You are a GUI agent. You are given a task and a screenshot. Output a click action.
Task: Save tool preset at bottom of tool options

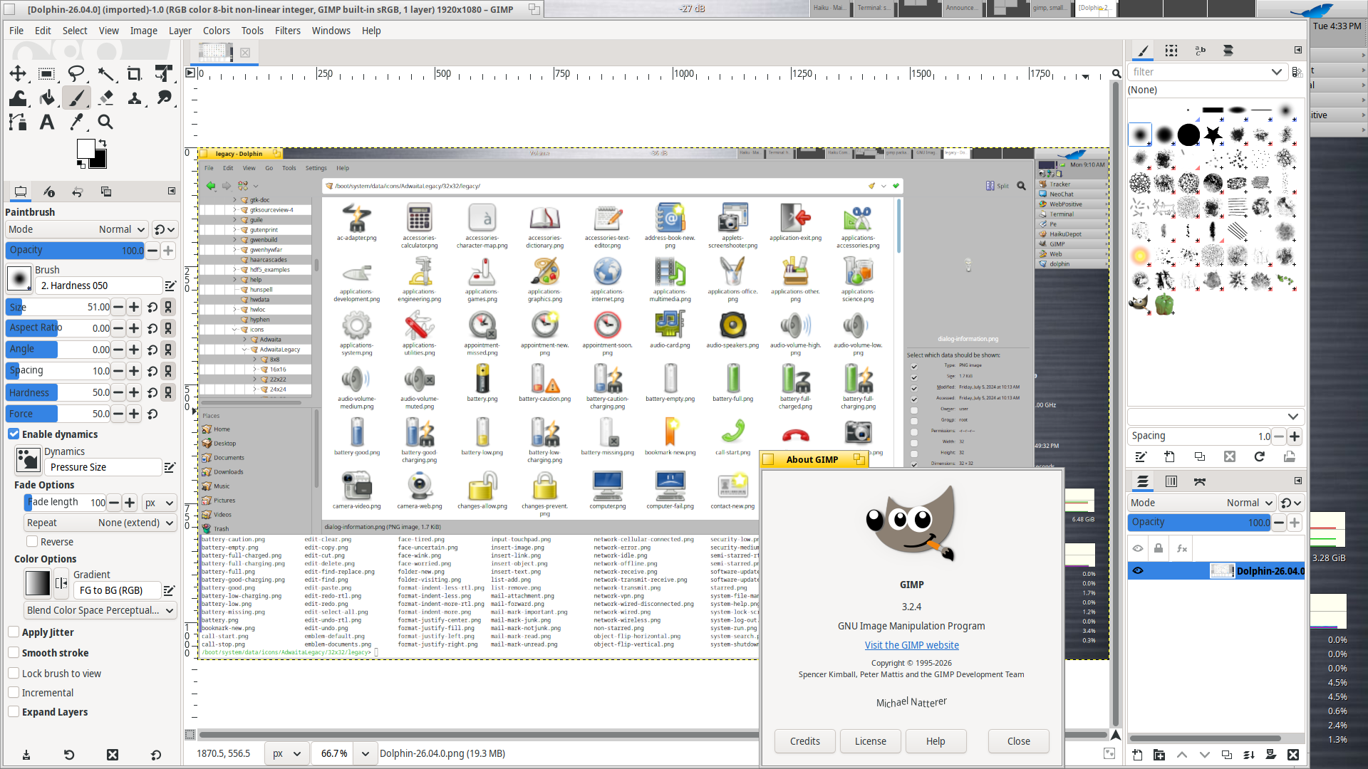(26, 755)
